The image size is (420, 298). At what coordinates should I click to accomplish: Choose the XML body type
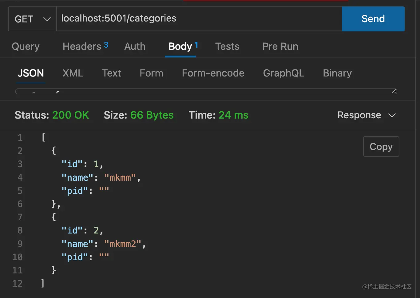[73, 73]
